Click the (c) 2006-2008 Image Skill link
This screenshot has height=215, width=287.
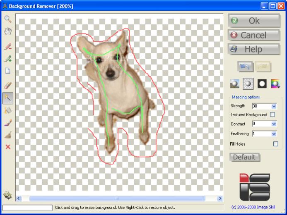253,207
